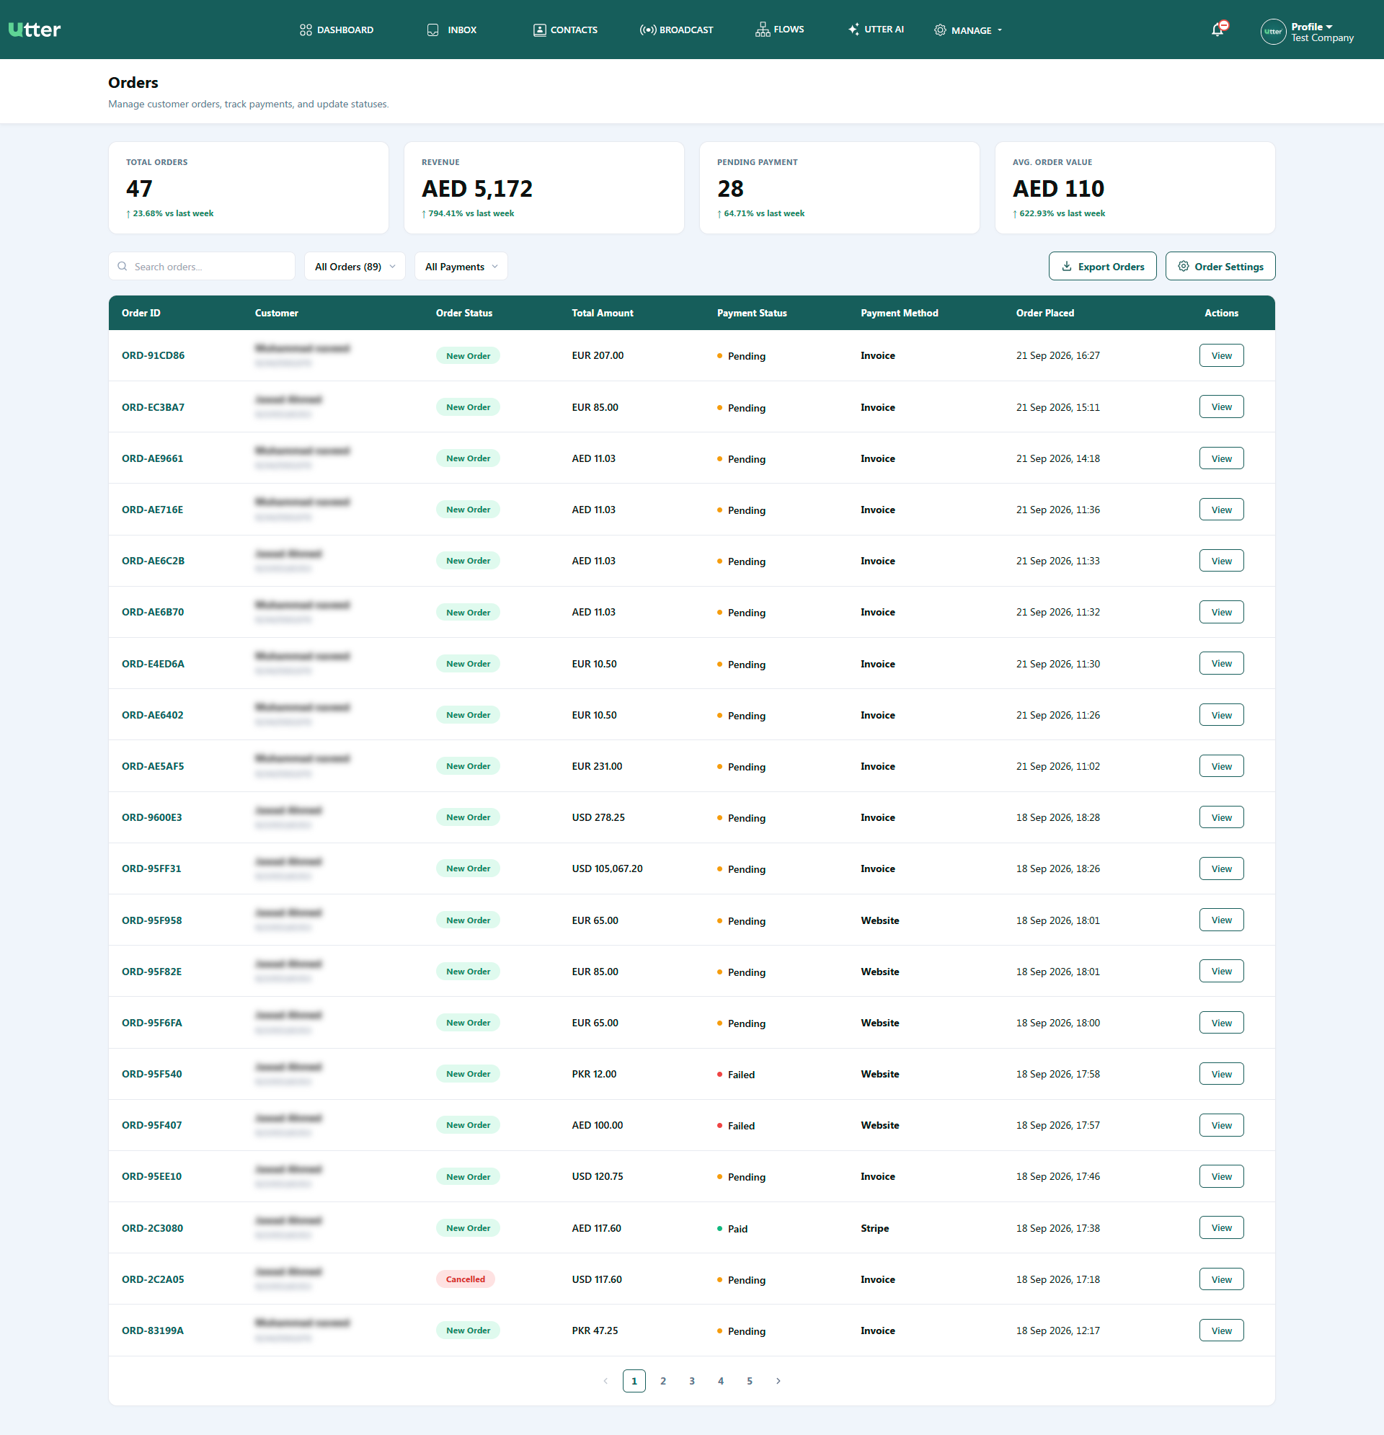Open Order Settings
Screen dimensions: 1384x1435
[x=1220, y=267]
